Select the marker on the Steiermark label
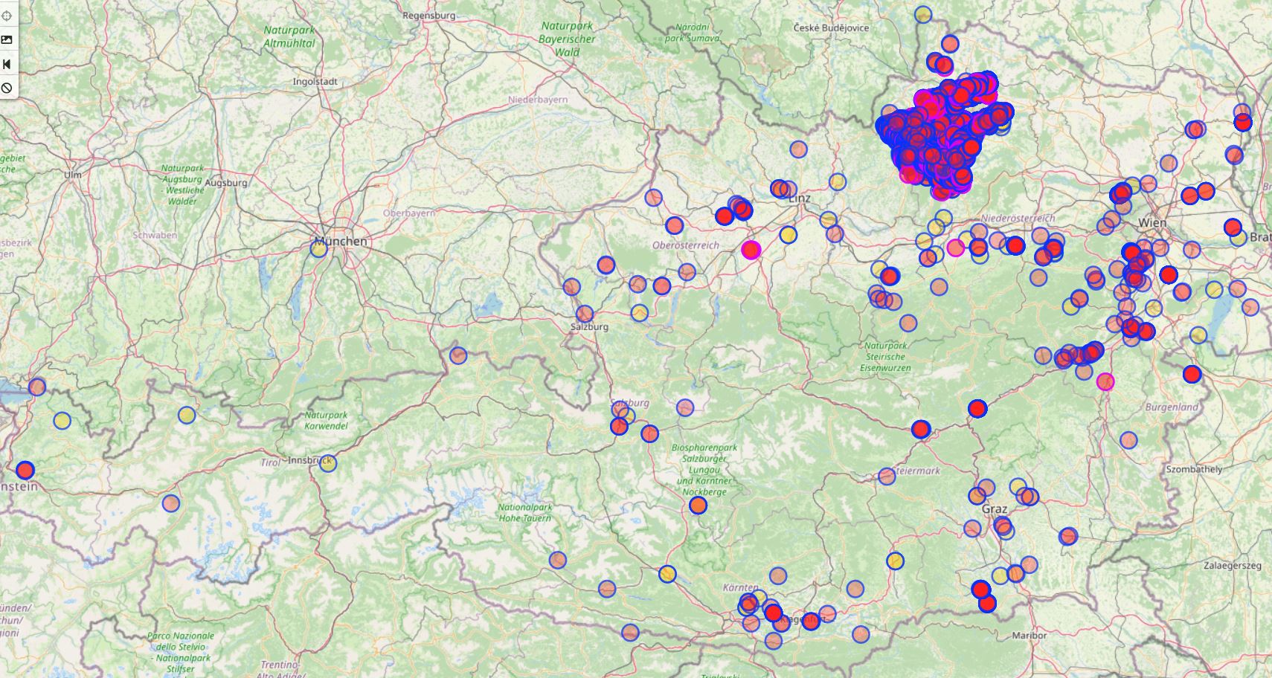Screen dimensions: 1272x678 (x=887, y=477)
